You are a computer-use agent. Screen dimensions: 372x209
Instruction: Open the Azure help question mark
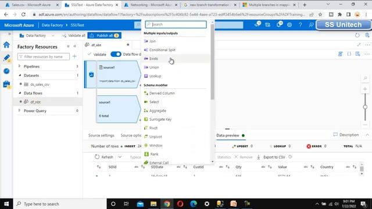click(x=300, y=24)
